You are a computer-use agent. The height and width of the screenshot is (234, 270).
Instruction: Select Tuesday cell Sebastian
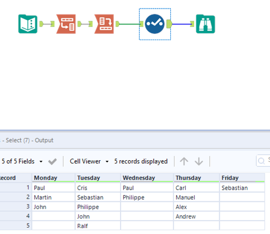coord(98,197)
